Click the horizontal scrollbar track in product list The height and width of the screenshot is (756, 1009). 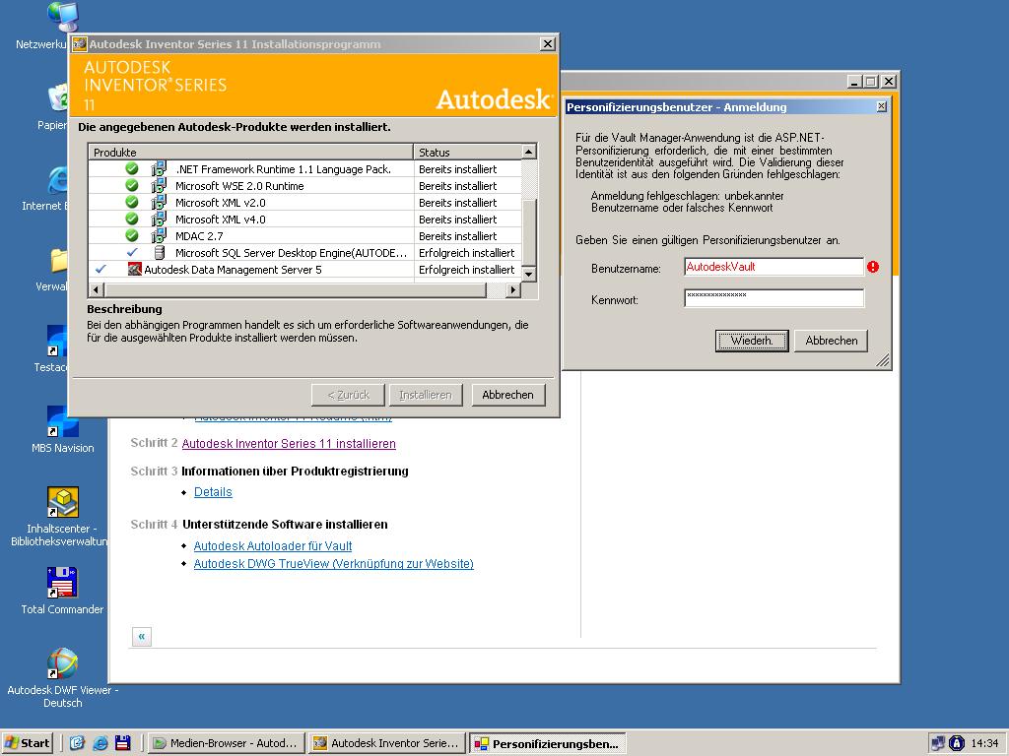(x=497, y=290)
